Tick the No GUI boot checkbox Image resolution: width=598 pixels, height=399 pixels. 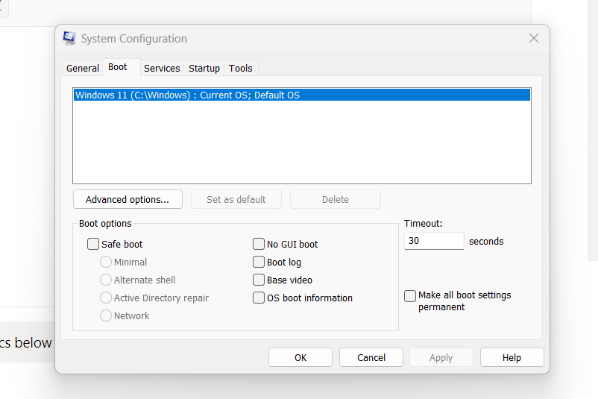click(x=259, y=244)
